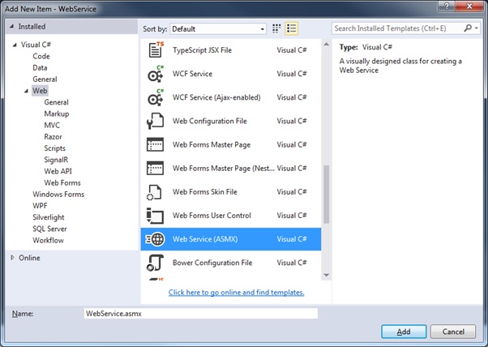The width and height of the screenshot is (488, 347).
Task: Click the Web Forms Skin File icon
Action: click(154, 192)
